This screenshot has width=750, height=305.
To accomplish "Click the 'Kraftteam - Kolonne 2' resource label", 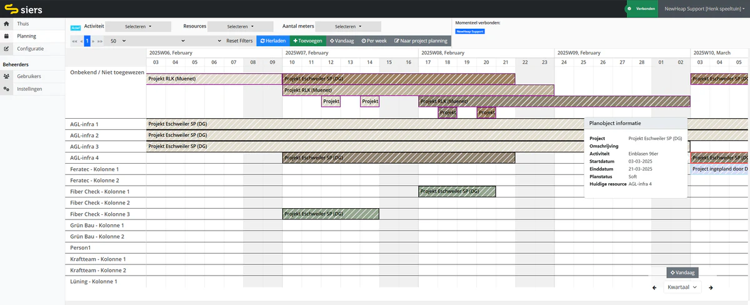I will pyautogui.click(x=98, y=270).
